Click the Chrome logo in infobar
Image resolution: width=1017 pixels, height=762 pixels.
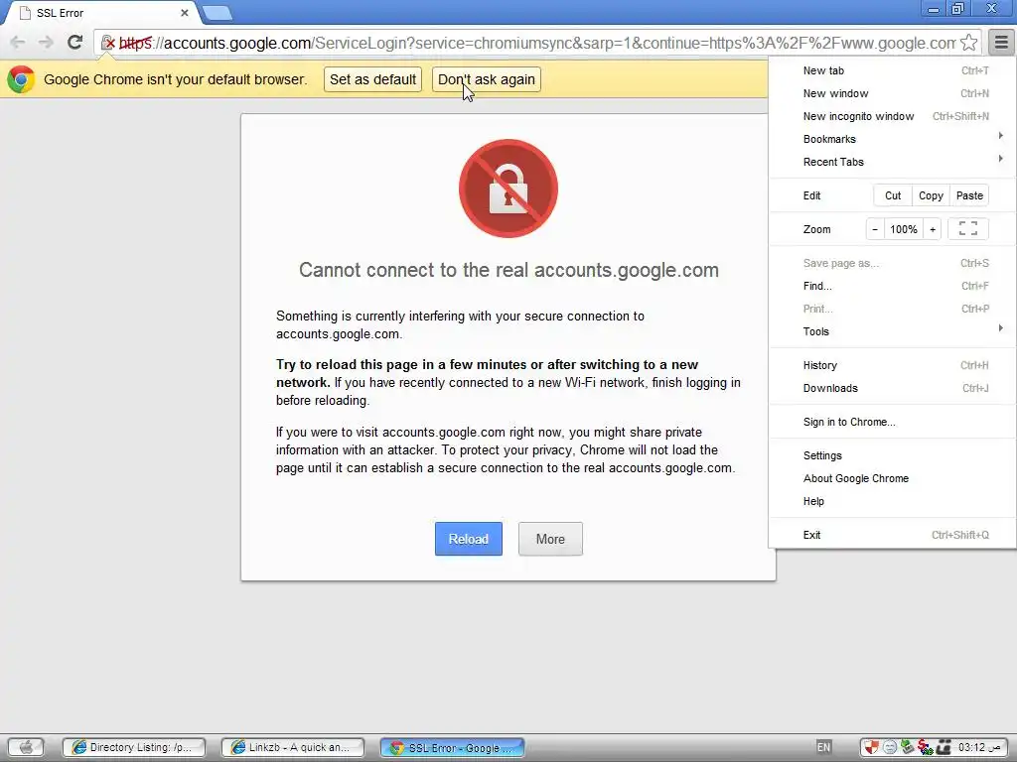pos(21,79)
